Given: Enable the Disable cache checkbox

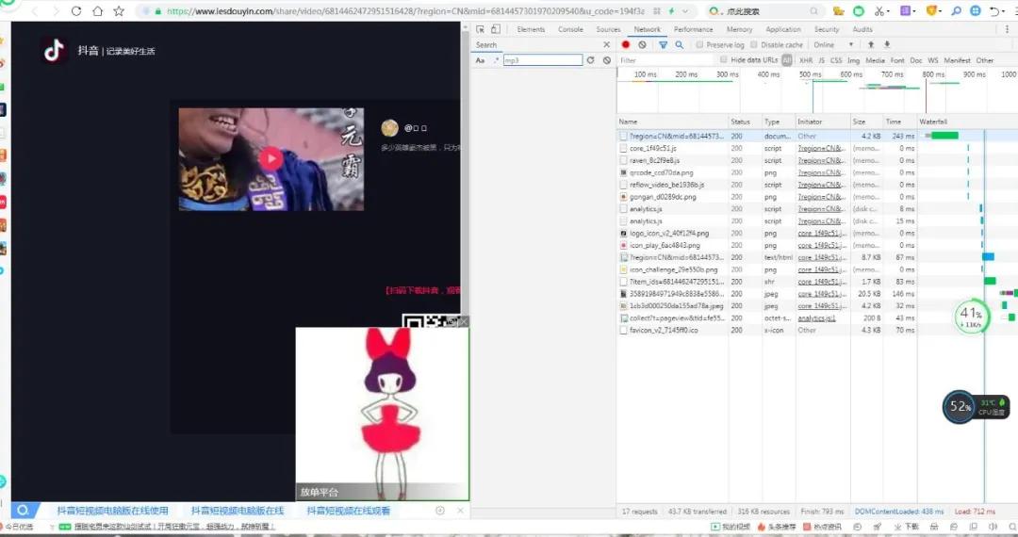Looking at the screenshot, I should pyautogui.click(x=754, y=45).
